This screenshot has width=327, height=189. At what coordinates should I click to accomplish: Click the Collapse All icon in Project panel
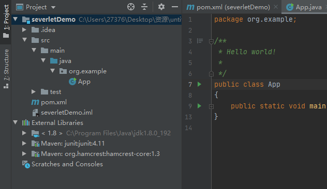144,7
